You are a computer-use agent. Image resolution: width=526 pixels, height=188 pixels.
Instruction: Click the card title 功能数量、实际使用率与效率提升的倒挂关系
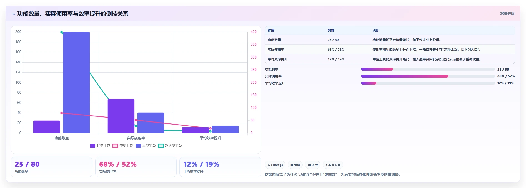pos(73,14)
